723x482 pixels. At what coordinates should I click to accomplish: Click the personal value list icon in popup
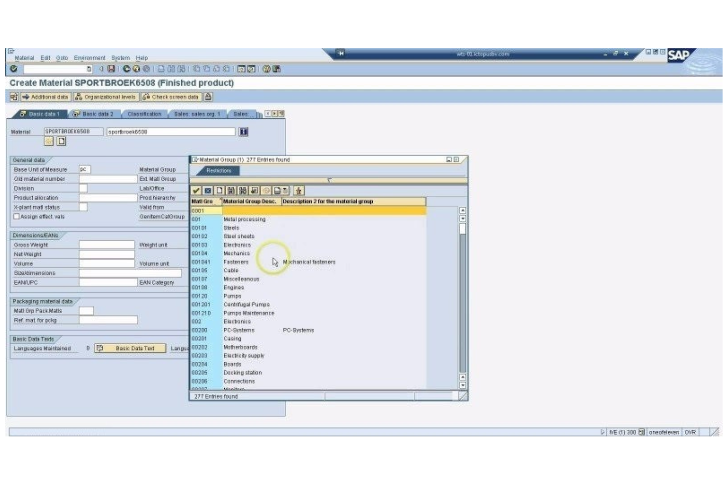[255, 190]
